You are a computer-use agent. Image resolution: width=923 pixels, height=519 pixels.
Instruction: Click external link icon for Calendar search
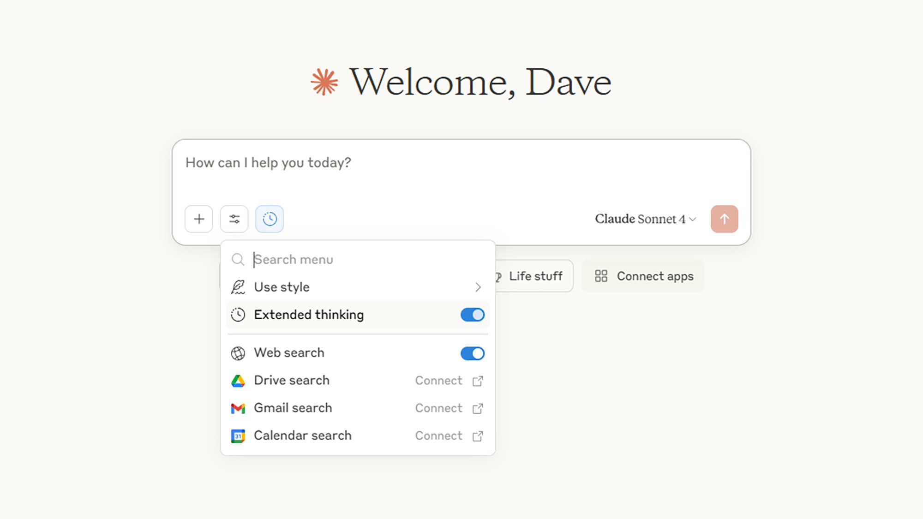478,436
